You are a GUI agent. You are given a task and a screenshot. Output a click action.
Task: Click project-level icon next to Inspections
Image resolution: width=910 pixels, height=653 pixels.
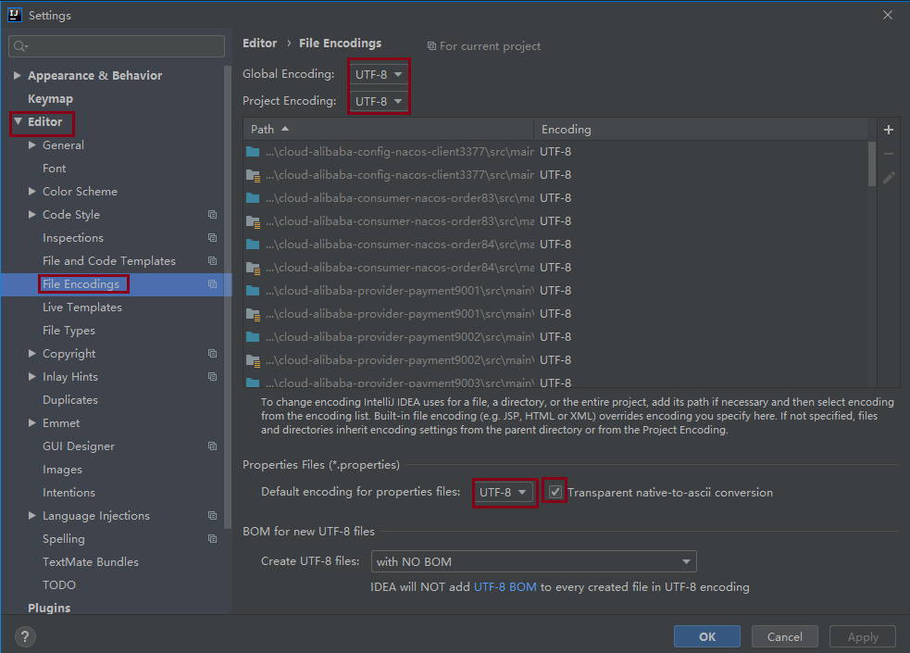click(212, 238)
